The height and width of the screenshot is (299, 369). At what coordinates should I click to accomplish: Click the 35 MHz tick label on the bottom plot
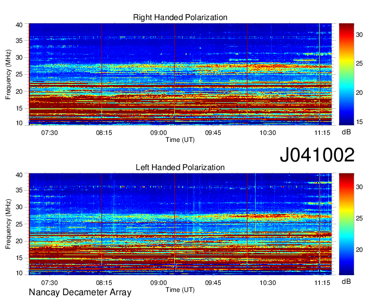click(20, 190)
